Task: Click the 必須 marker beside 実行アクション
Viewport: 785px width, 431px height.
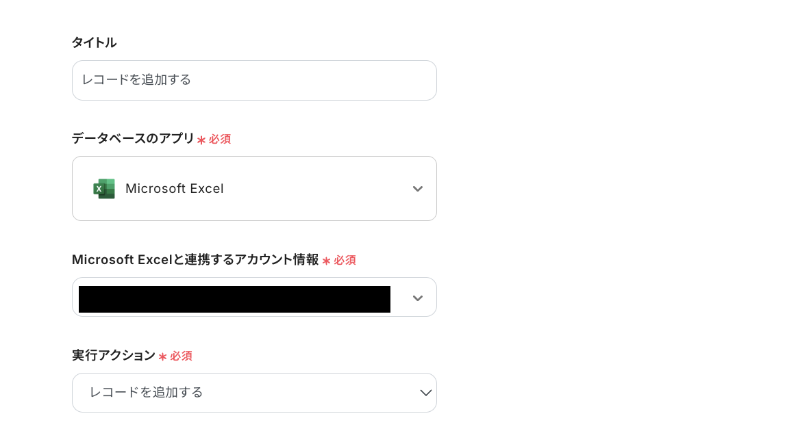Action: point(182,356)
